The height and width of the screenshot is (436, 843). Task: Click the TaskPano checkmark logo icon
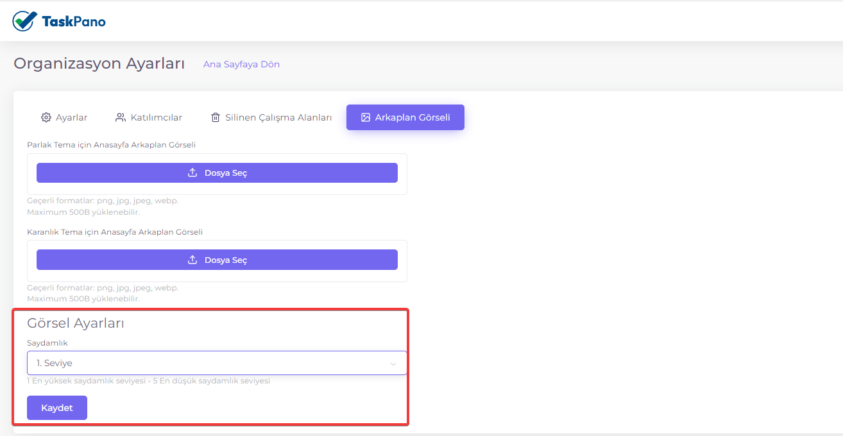point(25,21)
